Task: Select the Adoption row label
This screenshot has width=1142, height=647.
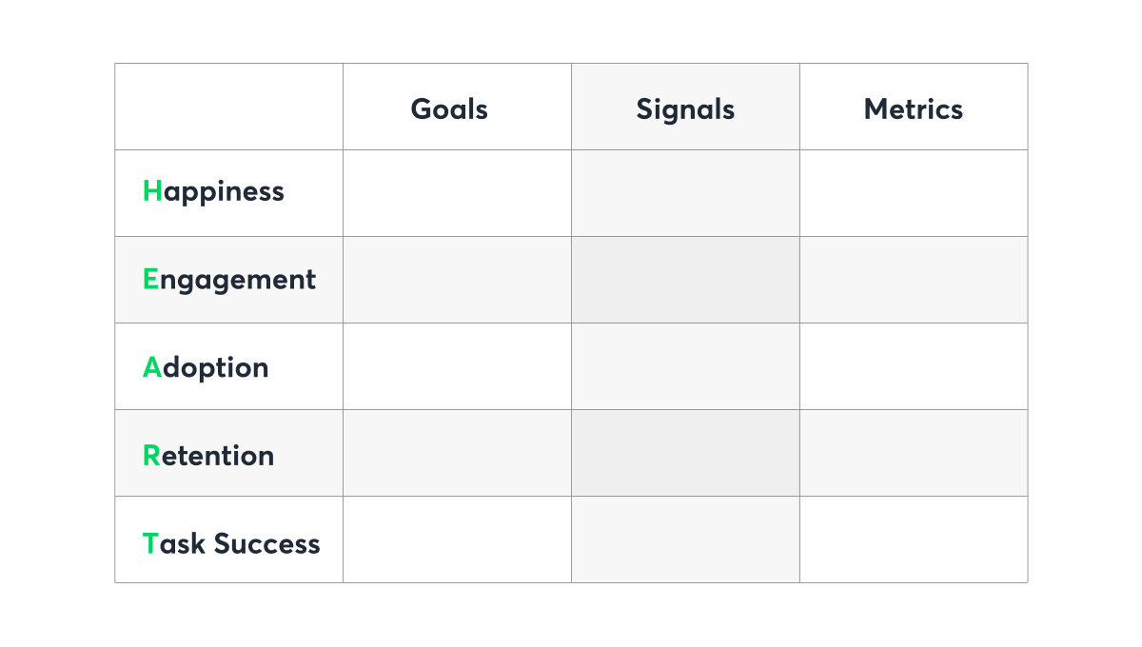Action: 207,367
